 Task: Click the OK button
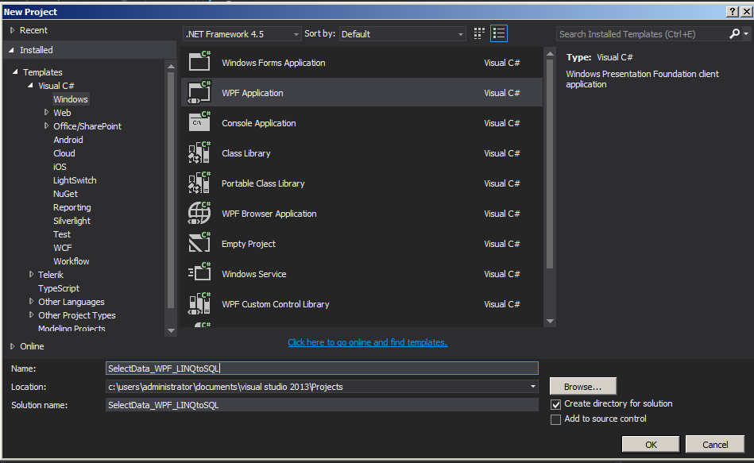(651, 445)
